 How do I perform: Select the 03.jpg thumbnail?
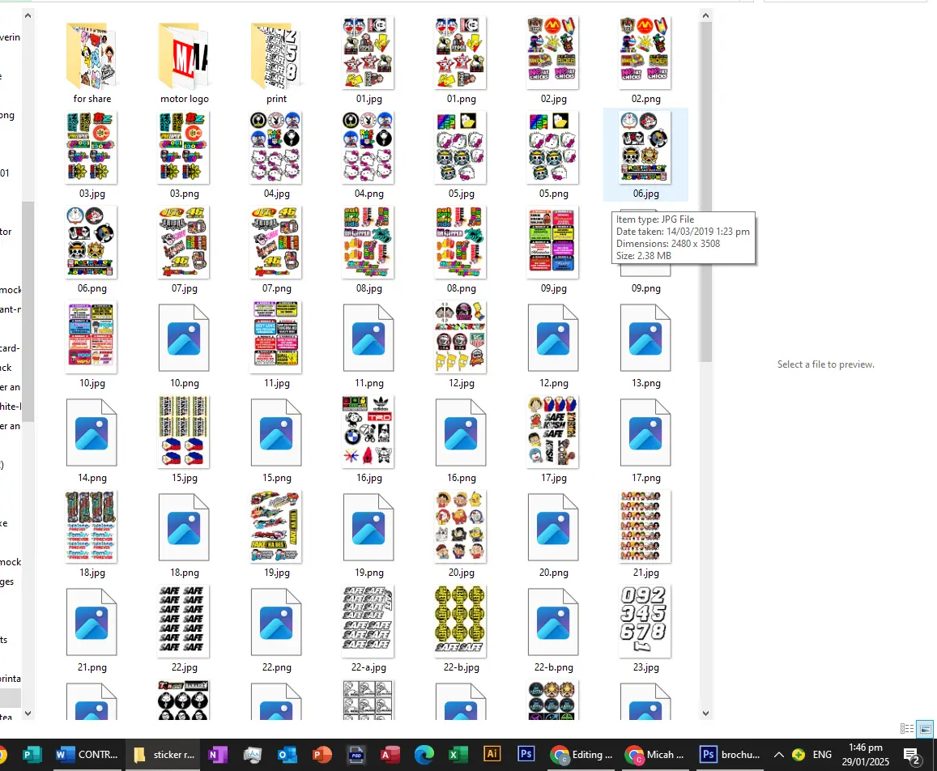[92, 147]
